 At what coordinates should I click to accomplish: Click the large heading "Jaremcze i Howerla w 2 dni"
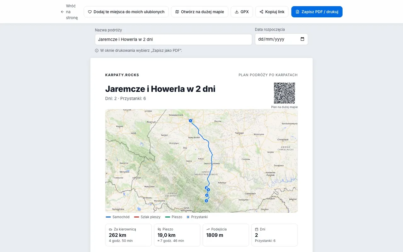160,89
